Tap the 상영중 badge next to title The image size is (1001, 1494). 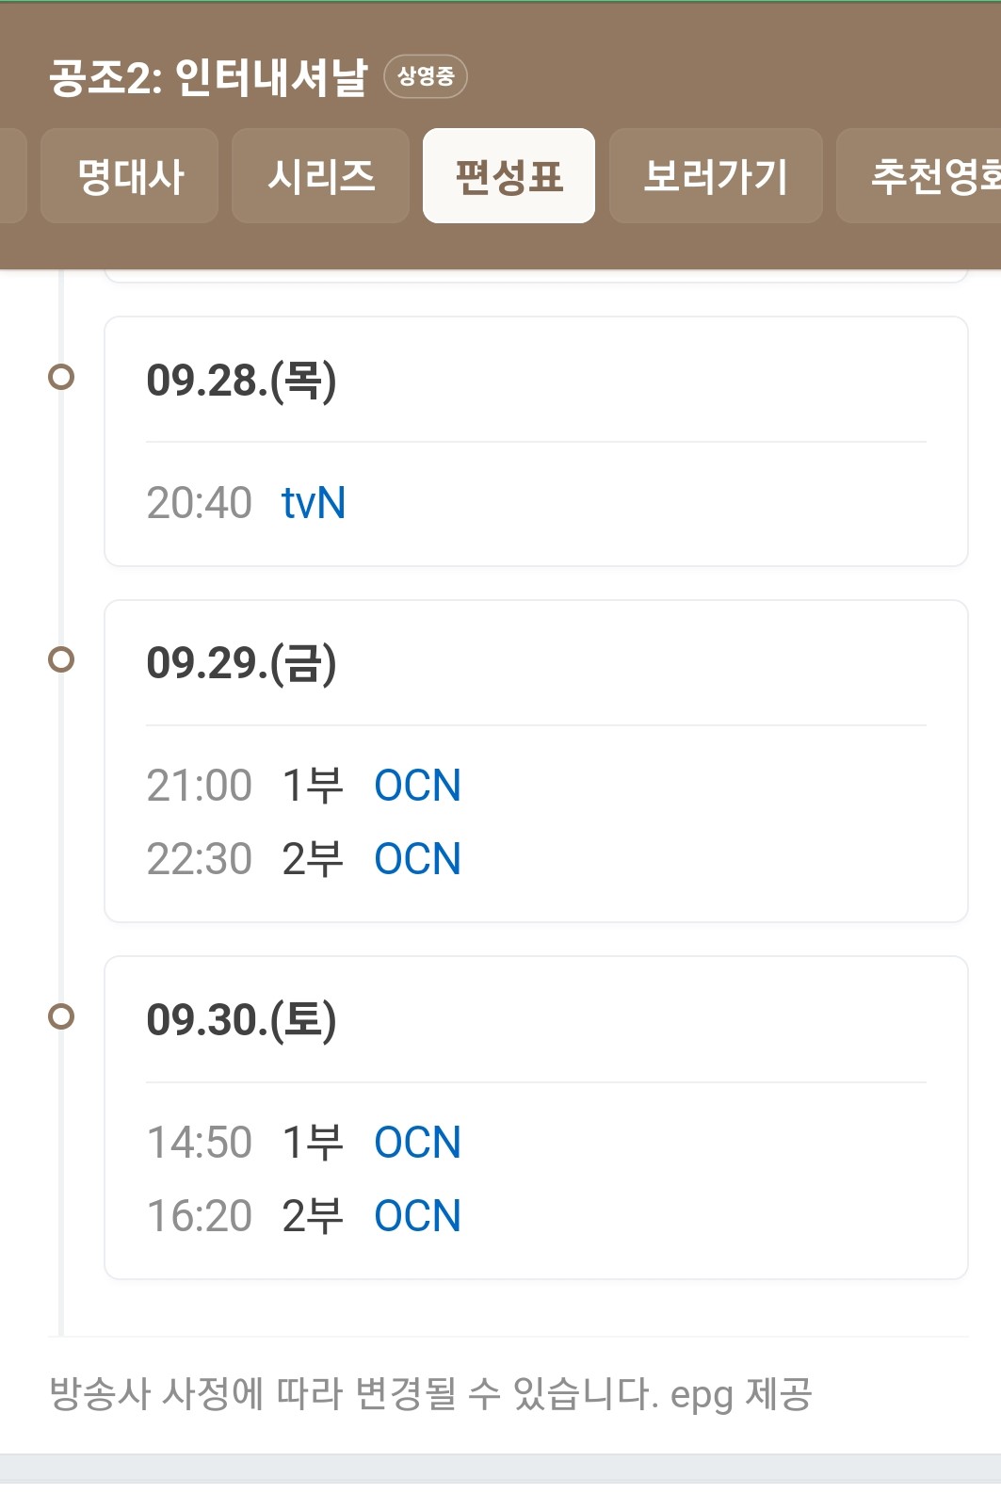point(426,76)
